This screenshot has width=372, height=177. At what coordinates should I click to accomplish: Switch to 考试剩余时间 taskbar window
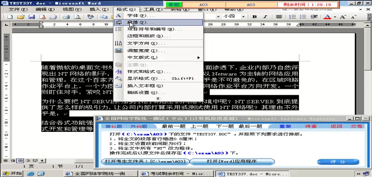176,173
